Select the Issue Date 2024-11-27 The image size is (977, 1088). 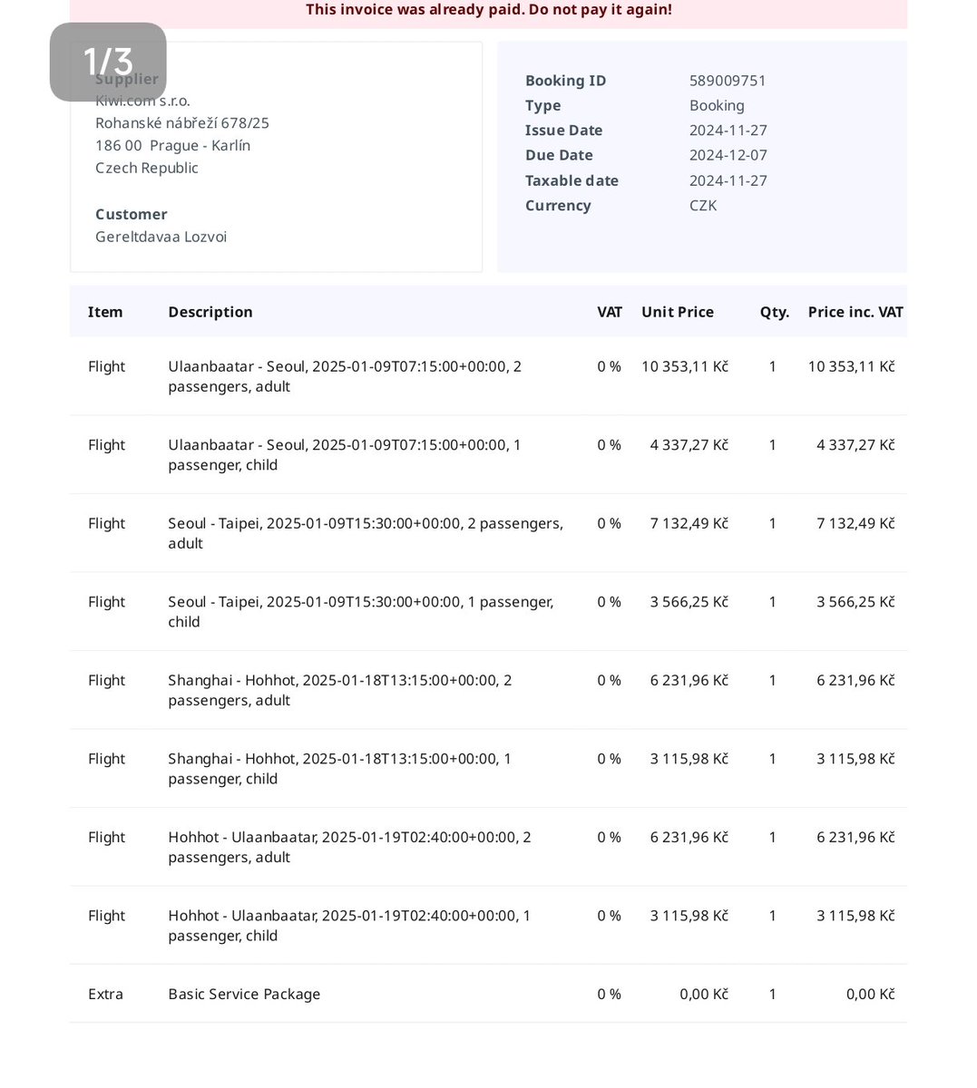[728, 130]
